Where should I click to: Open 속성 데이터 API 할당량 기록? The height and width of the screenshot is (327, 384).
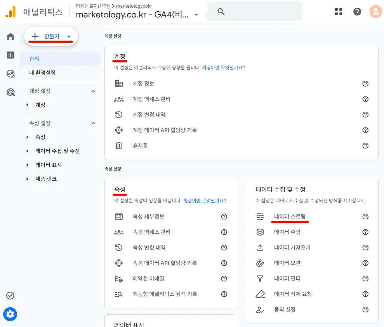click(165, 263)
